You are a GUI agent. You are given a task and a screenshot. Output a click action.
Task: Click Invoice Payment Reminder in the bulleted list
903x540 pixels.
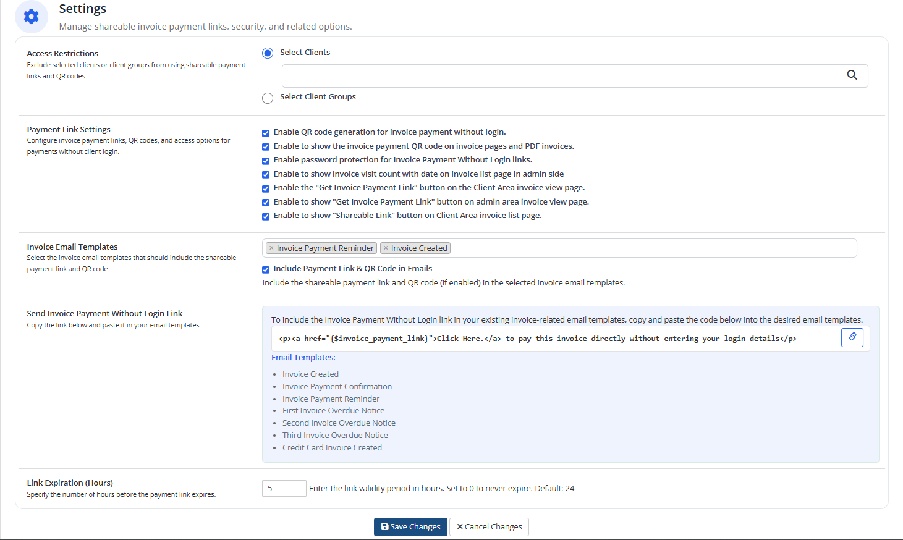click(331, 399)
